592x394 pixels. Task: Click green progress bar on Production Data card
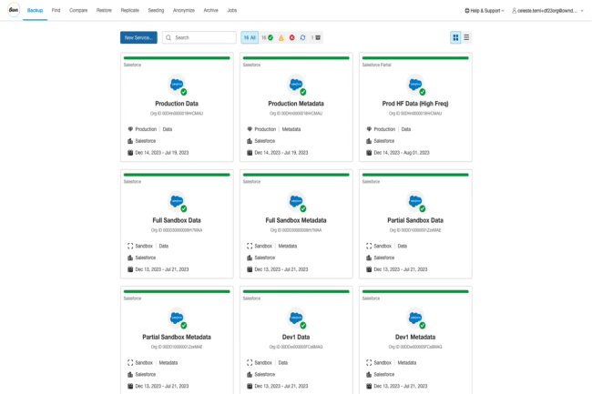[x=177, y=58]
